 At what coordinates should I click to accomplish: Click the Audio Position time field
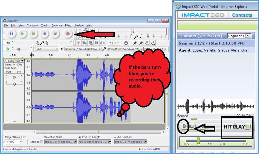coord(131,142)
